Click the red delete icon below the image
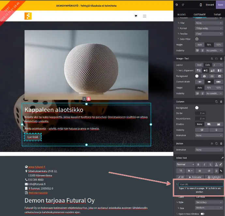225x216 pixels. point(88,99)
